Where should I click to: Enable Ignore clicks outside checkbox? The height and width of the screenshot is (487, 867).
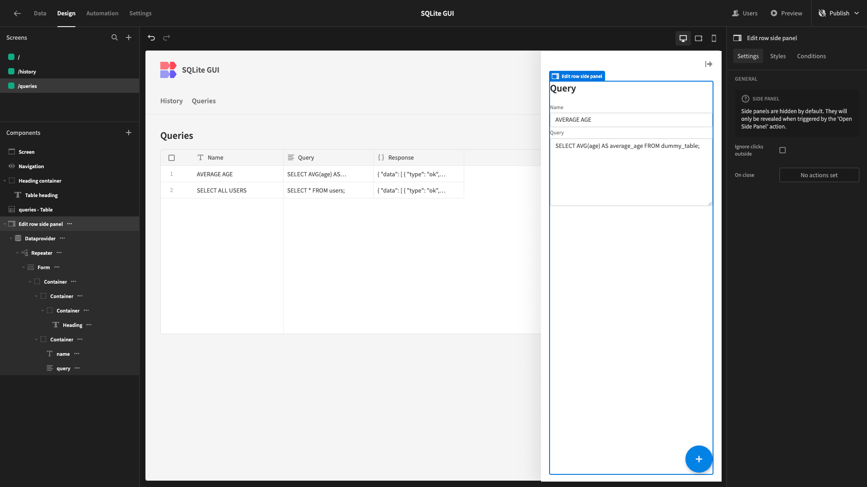point(783,150)
